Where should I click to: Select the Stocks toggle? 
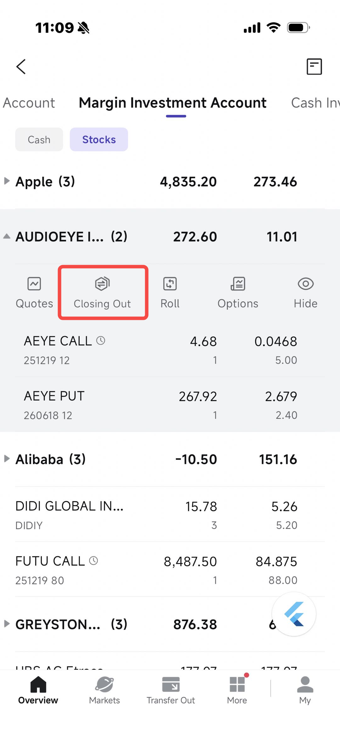[99, 140]
